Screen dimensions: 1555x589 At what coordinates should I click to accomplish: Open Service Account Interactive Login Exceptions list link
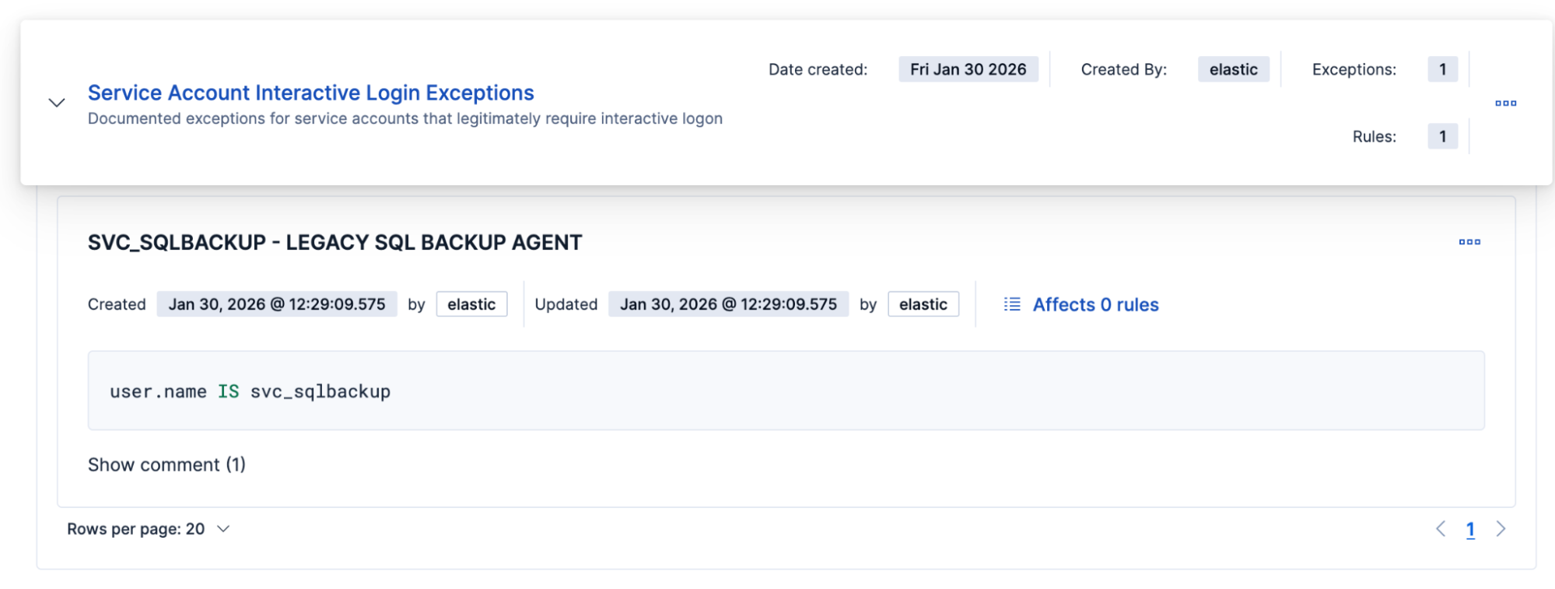[x=310, y=93]
